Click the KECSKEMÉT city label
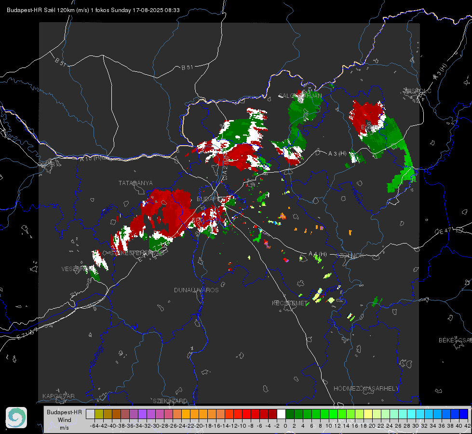 [290, 303]
